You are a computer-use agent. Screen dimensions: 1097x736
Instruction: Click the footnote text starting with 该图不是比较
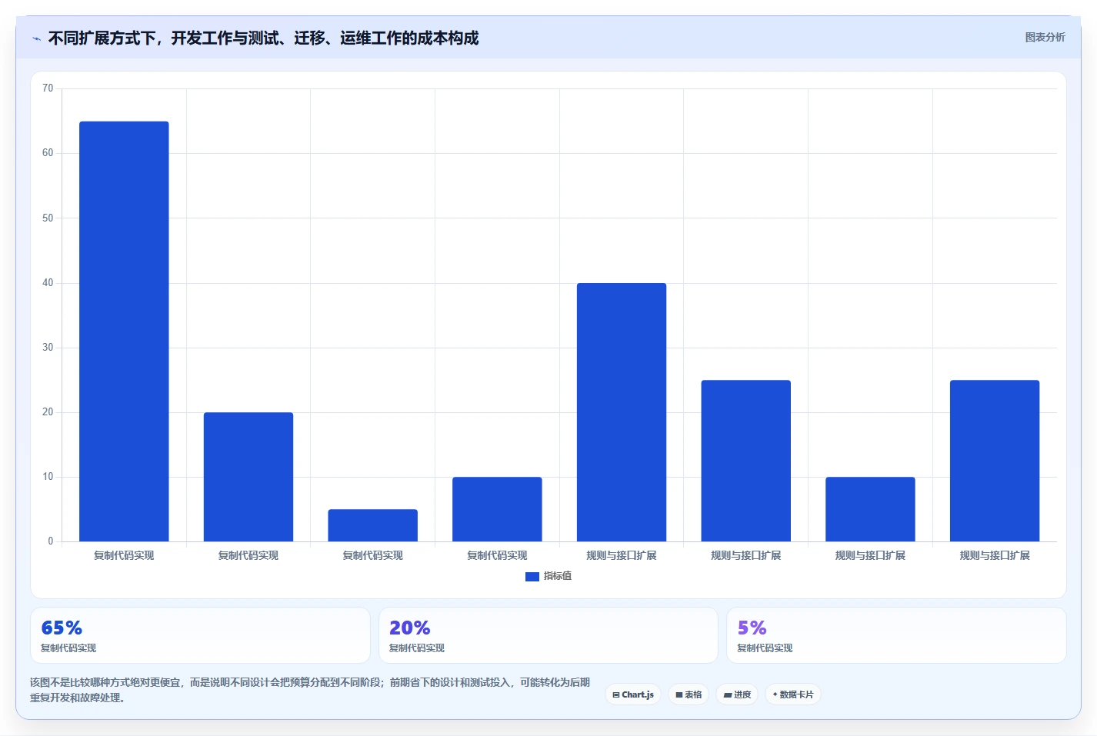tap(310, 690)
